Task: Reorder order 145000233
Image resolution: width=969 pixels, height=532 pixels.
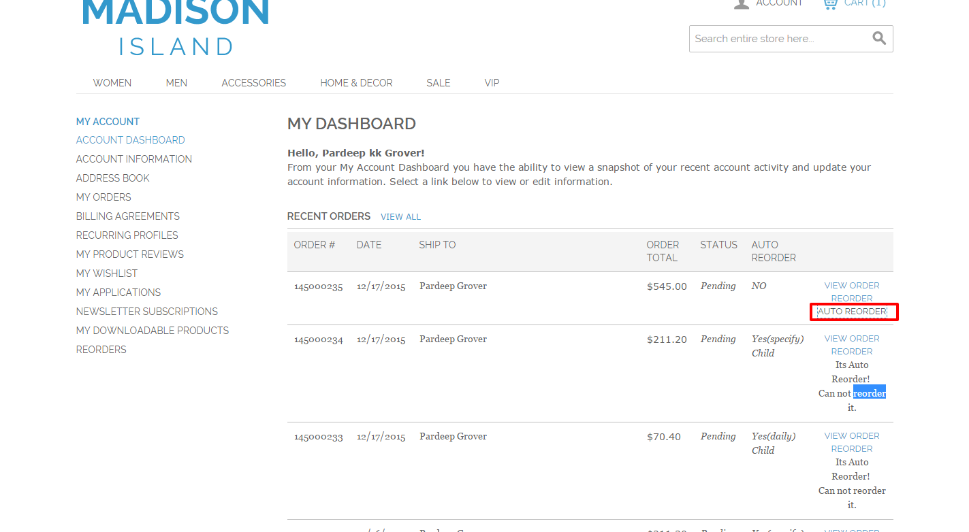Action: tap(852, 449)
